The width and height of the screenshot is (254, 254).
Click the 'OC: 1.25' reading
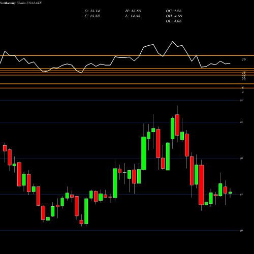[x=174, y=11]
